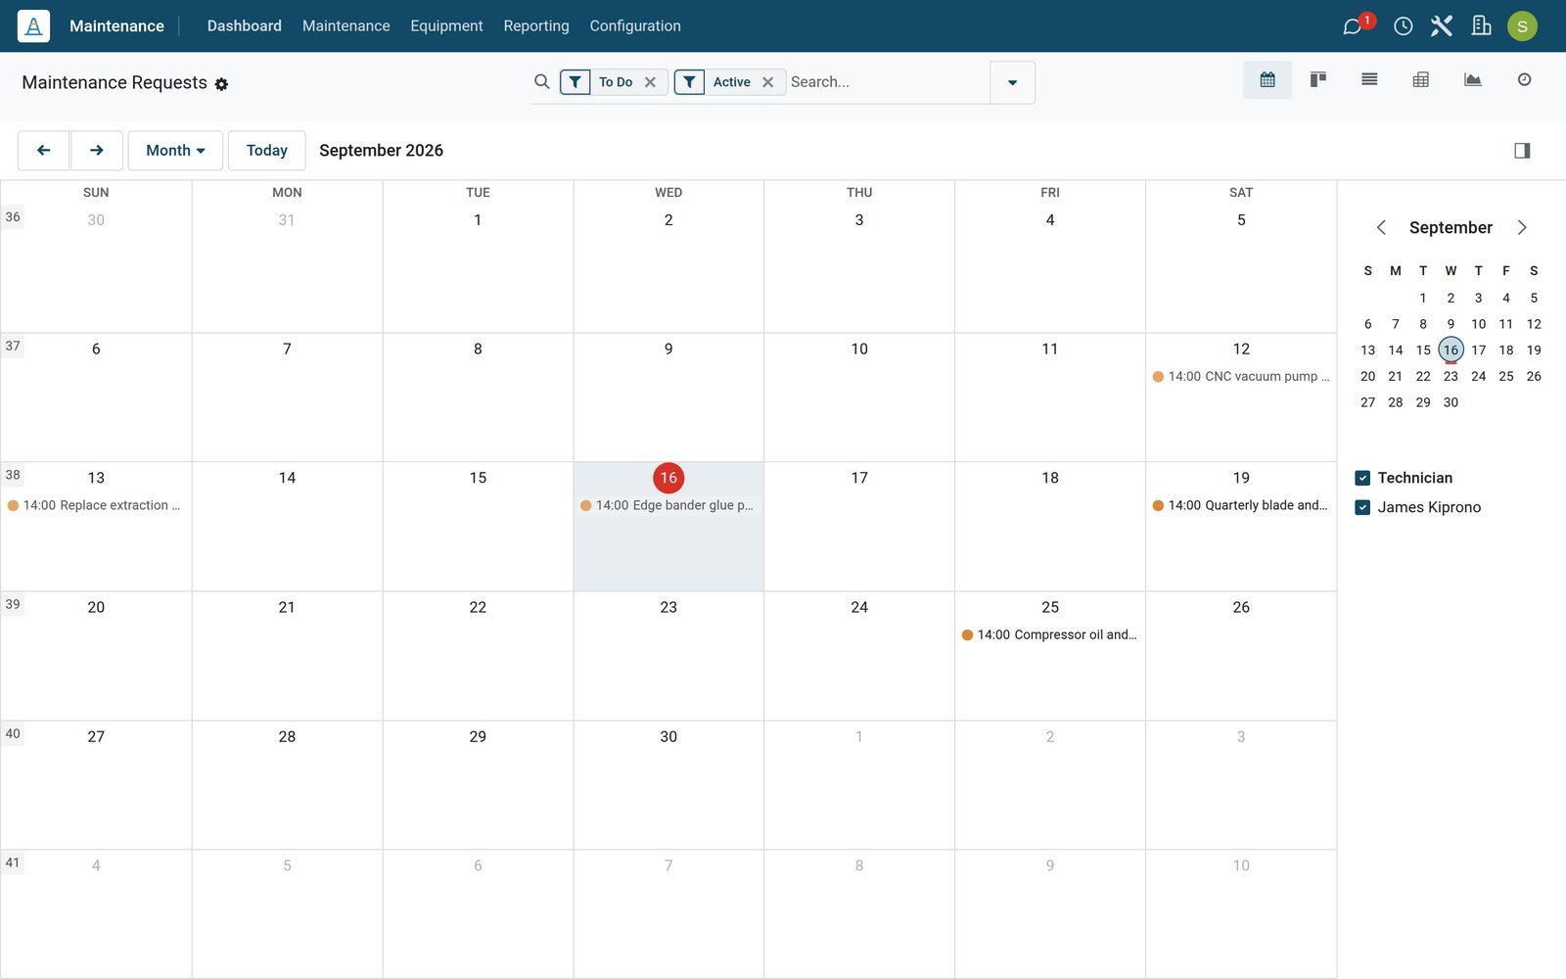Click the funnel icon of Active filter
The width and height of the screenshot is (1566, 979).
coord(689,82)
